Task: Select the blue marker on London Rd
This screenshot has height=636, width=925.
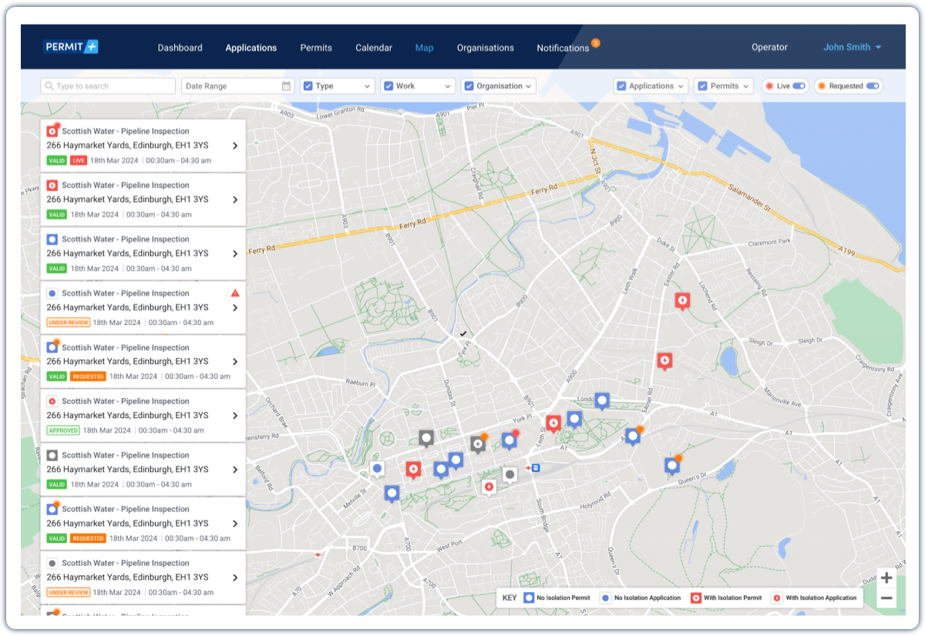Action: click(602, 400)
